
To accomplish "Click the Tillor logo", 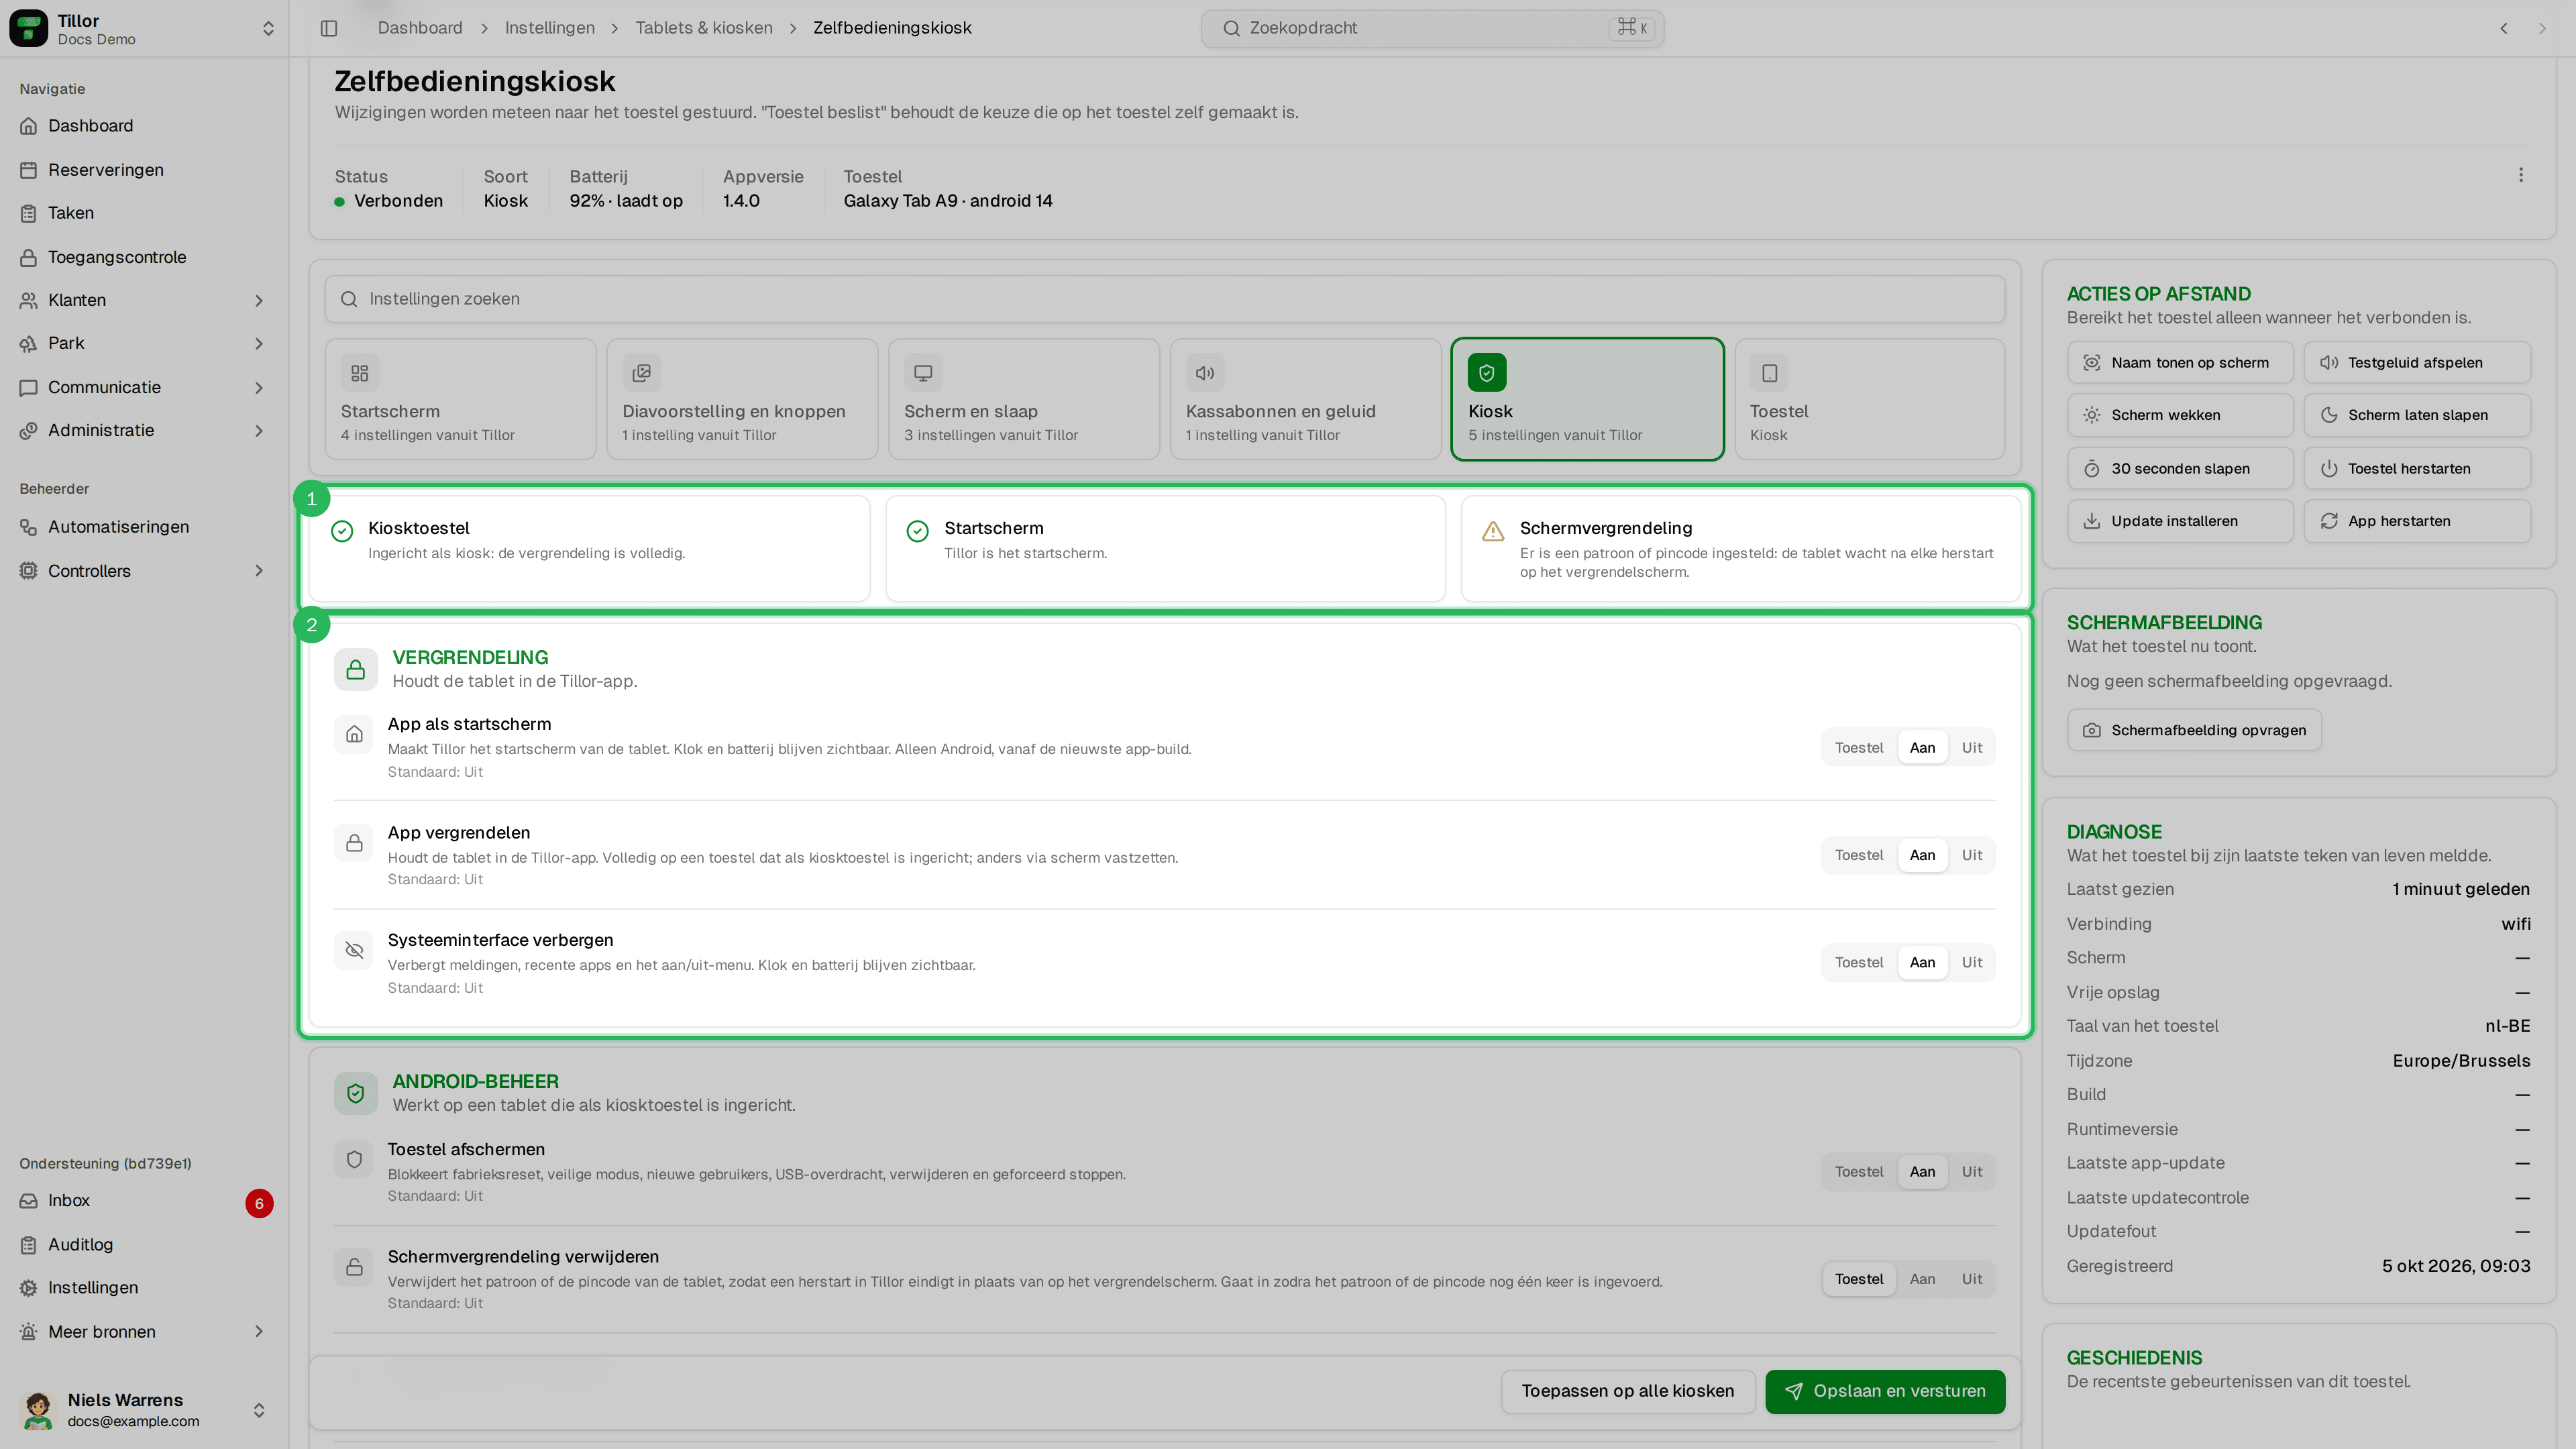I will coord(29,29).
